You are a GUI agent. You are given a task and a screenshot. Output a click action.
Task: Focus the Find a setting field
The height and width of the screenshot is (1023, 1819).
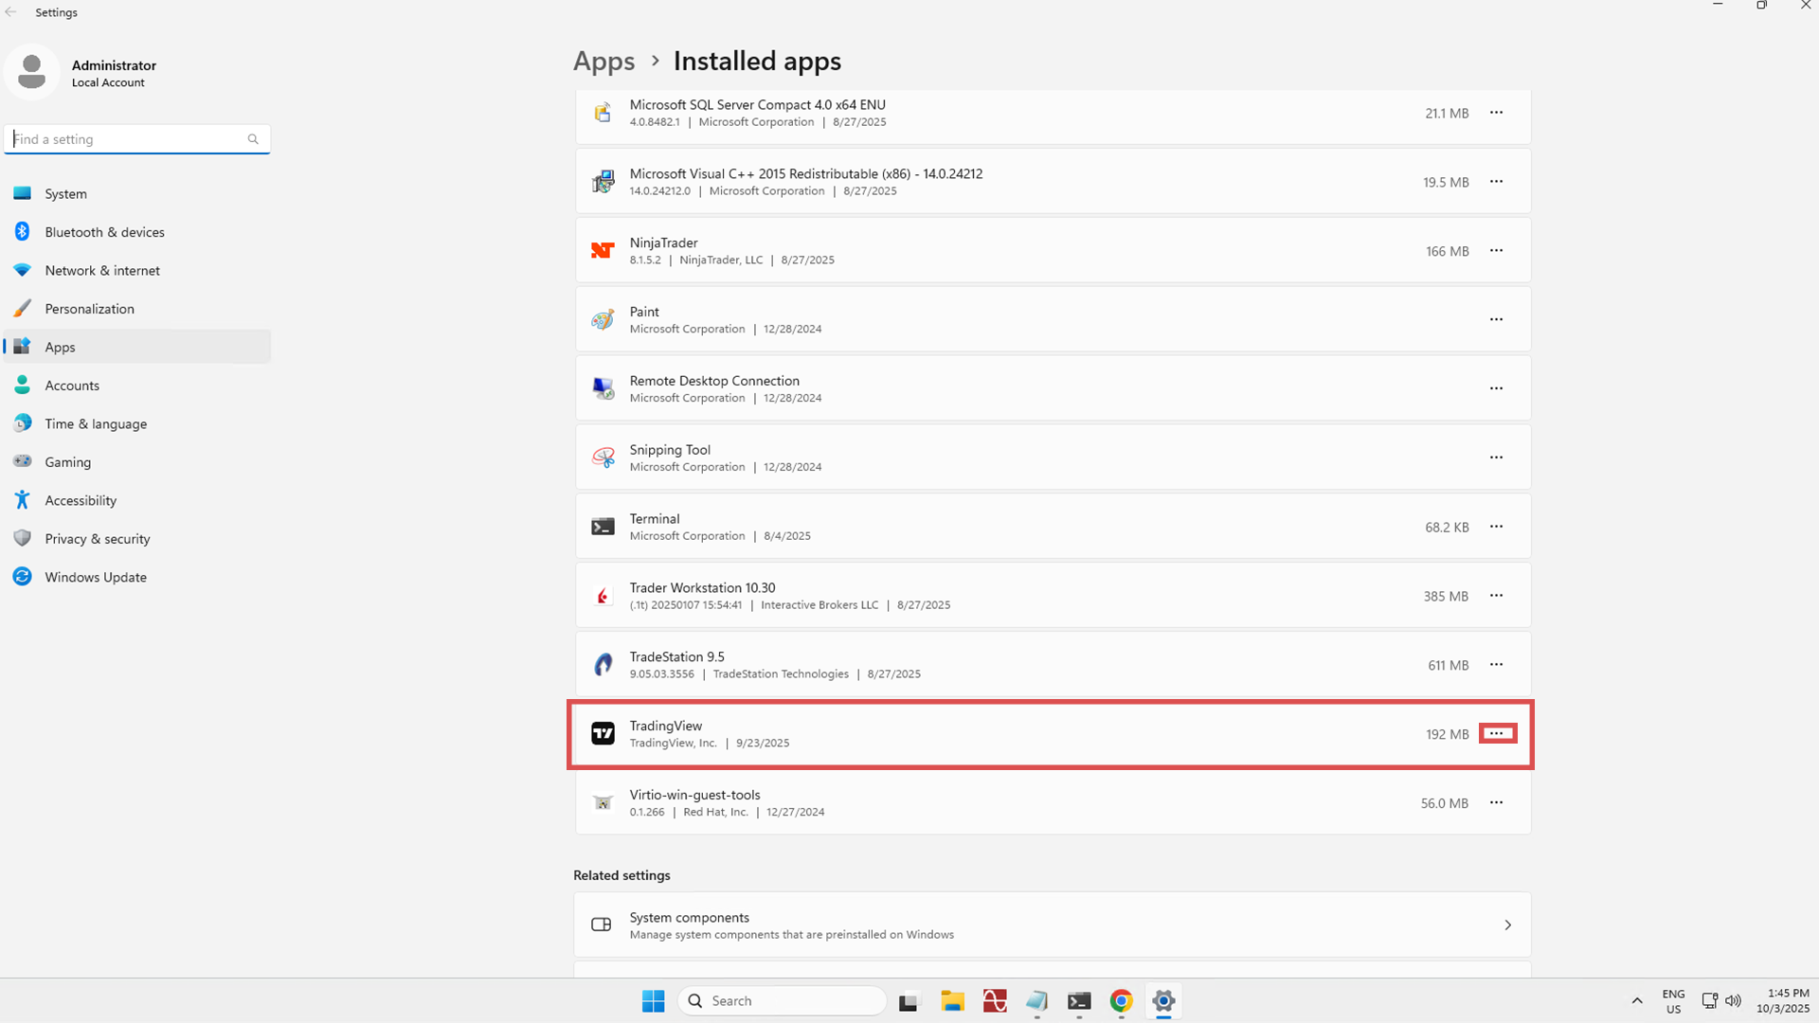(x=128, y=139)
